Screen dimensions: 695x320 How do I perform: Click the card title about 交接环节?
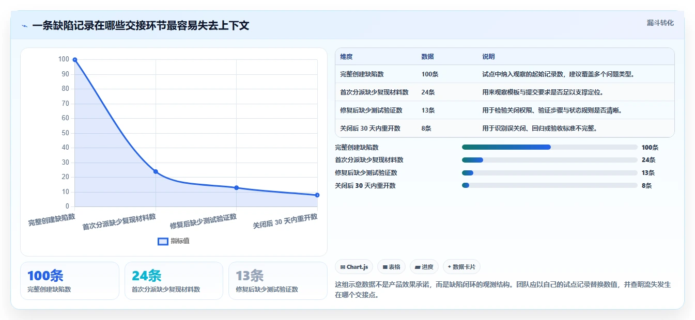141,26
